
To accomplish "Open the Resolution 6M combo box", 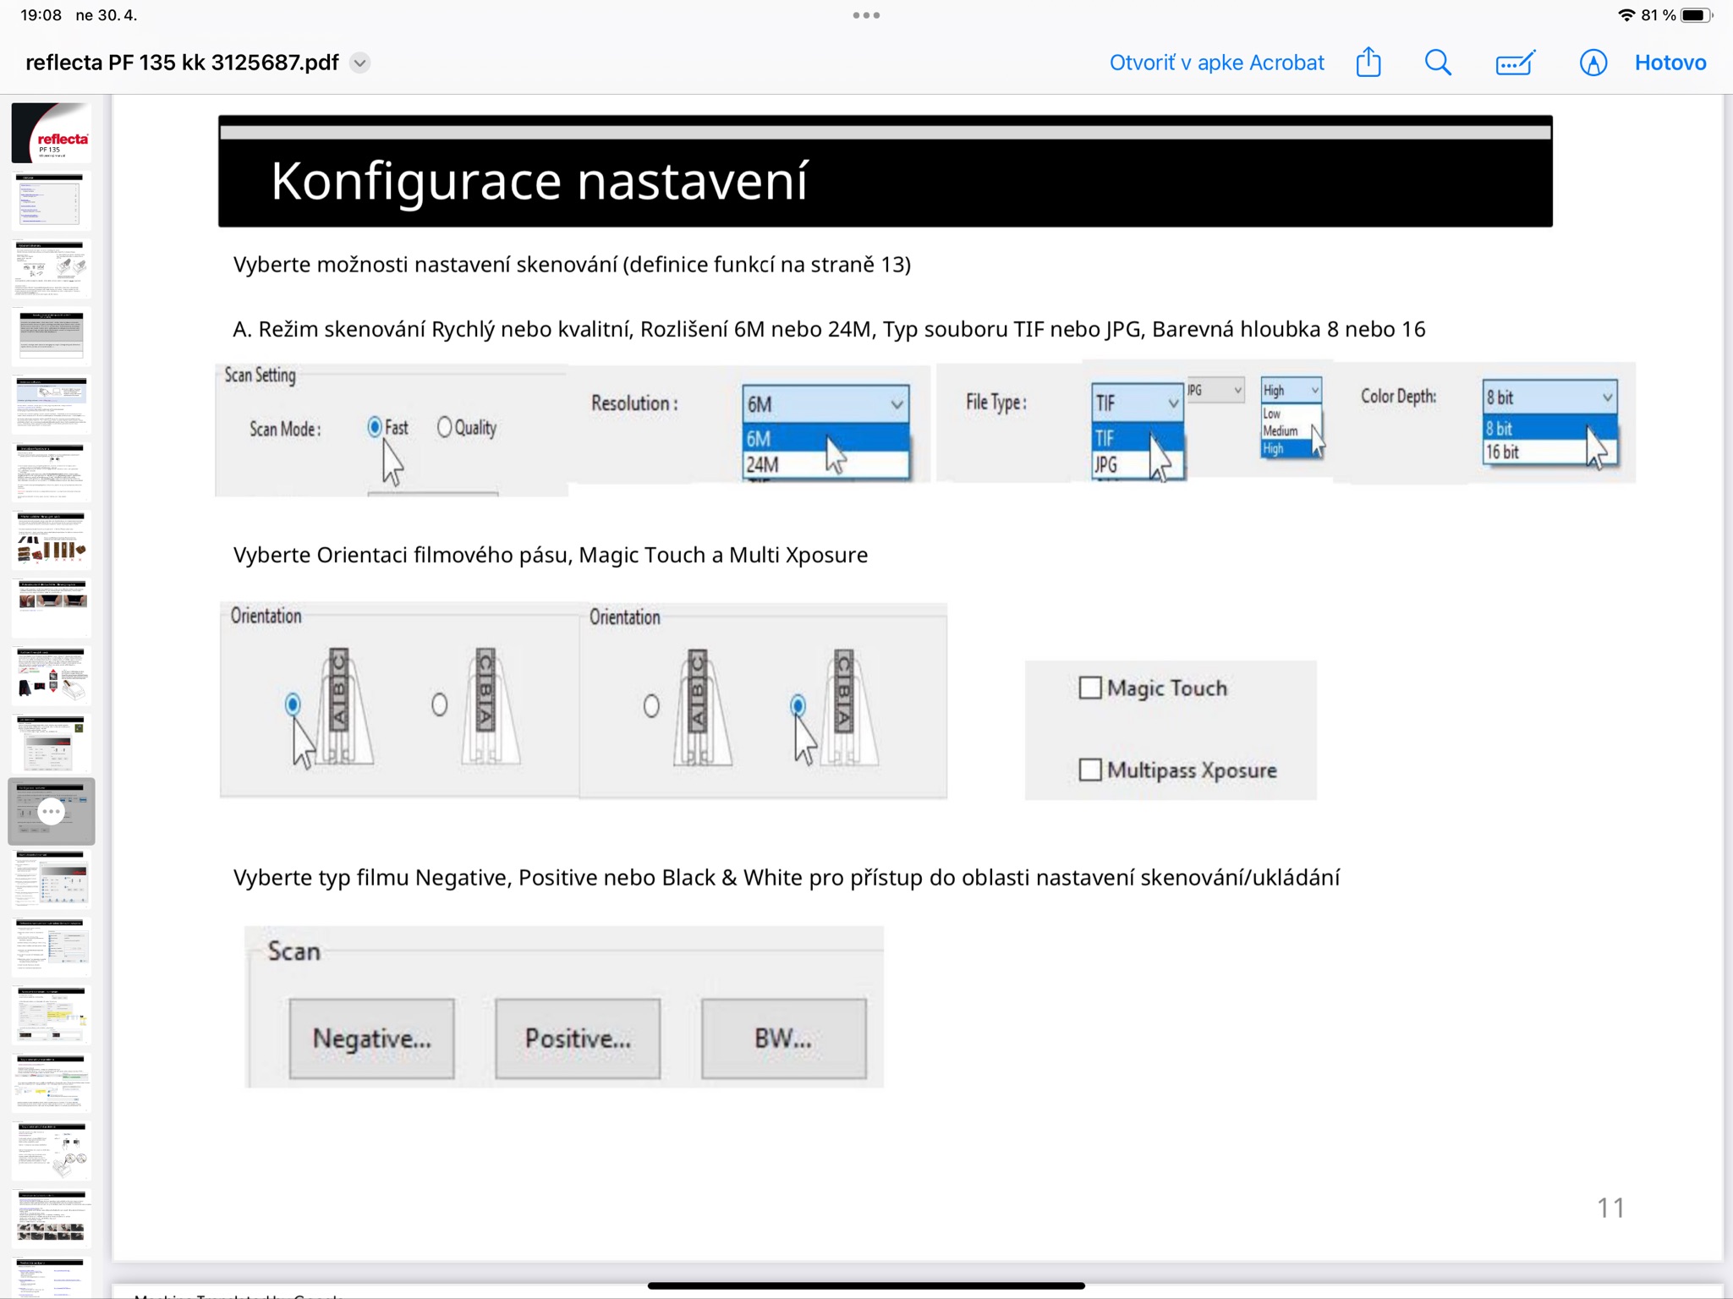I will (x=825, y=404).
